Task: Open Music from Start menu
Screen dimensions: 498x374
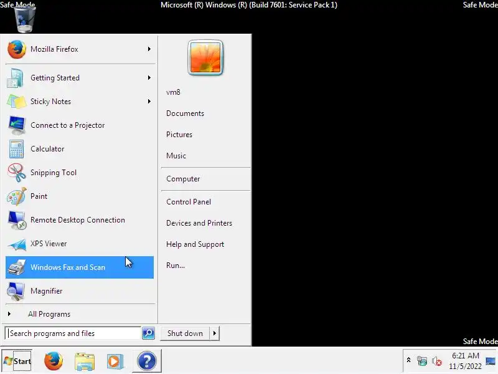Action: coord(176,156)
